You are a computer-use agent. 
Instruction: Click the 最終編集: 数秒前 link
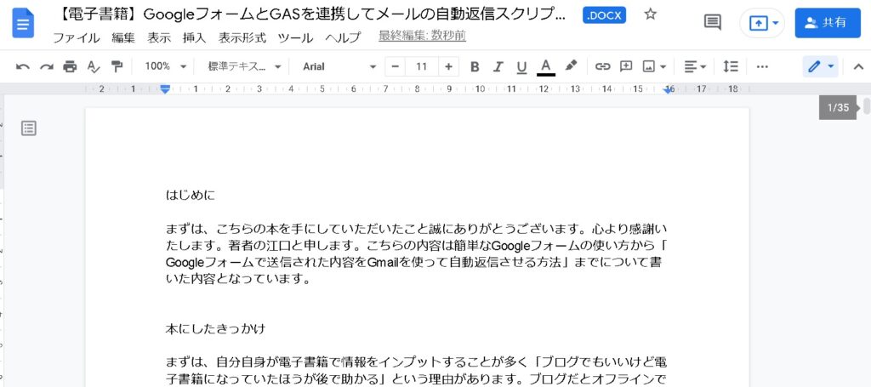(x=422, y=36)
